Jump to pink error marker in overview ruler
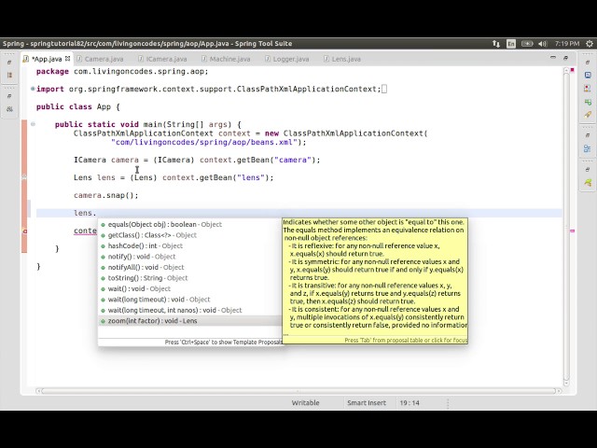597x448 pixels. coord(572,231)
